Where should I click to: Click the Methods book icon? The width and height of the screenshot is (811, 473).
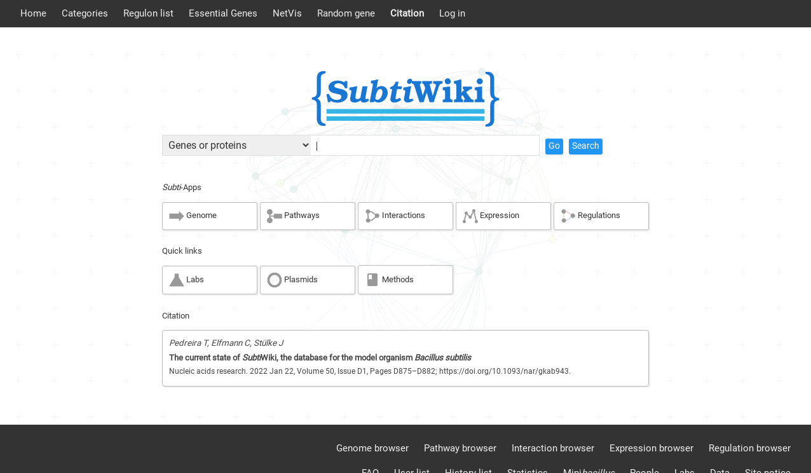tap(372, 280)
